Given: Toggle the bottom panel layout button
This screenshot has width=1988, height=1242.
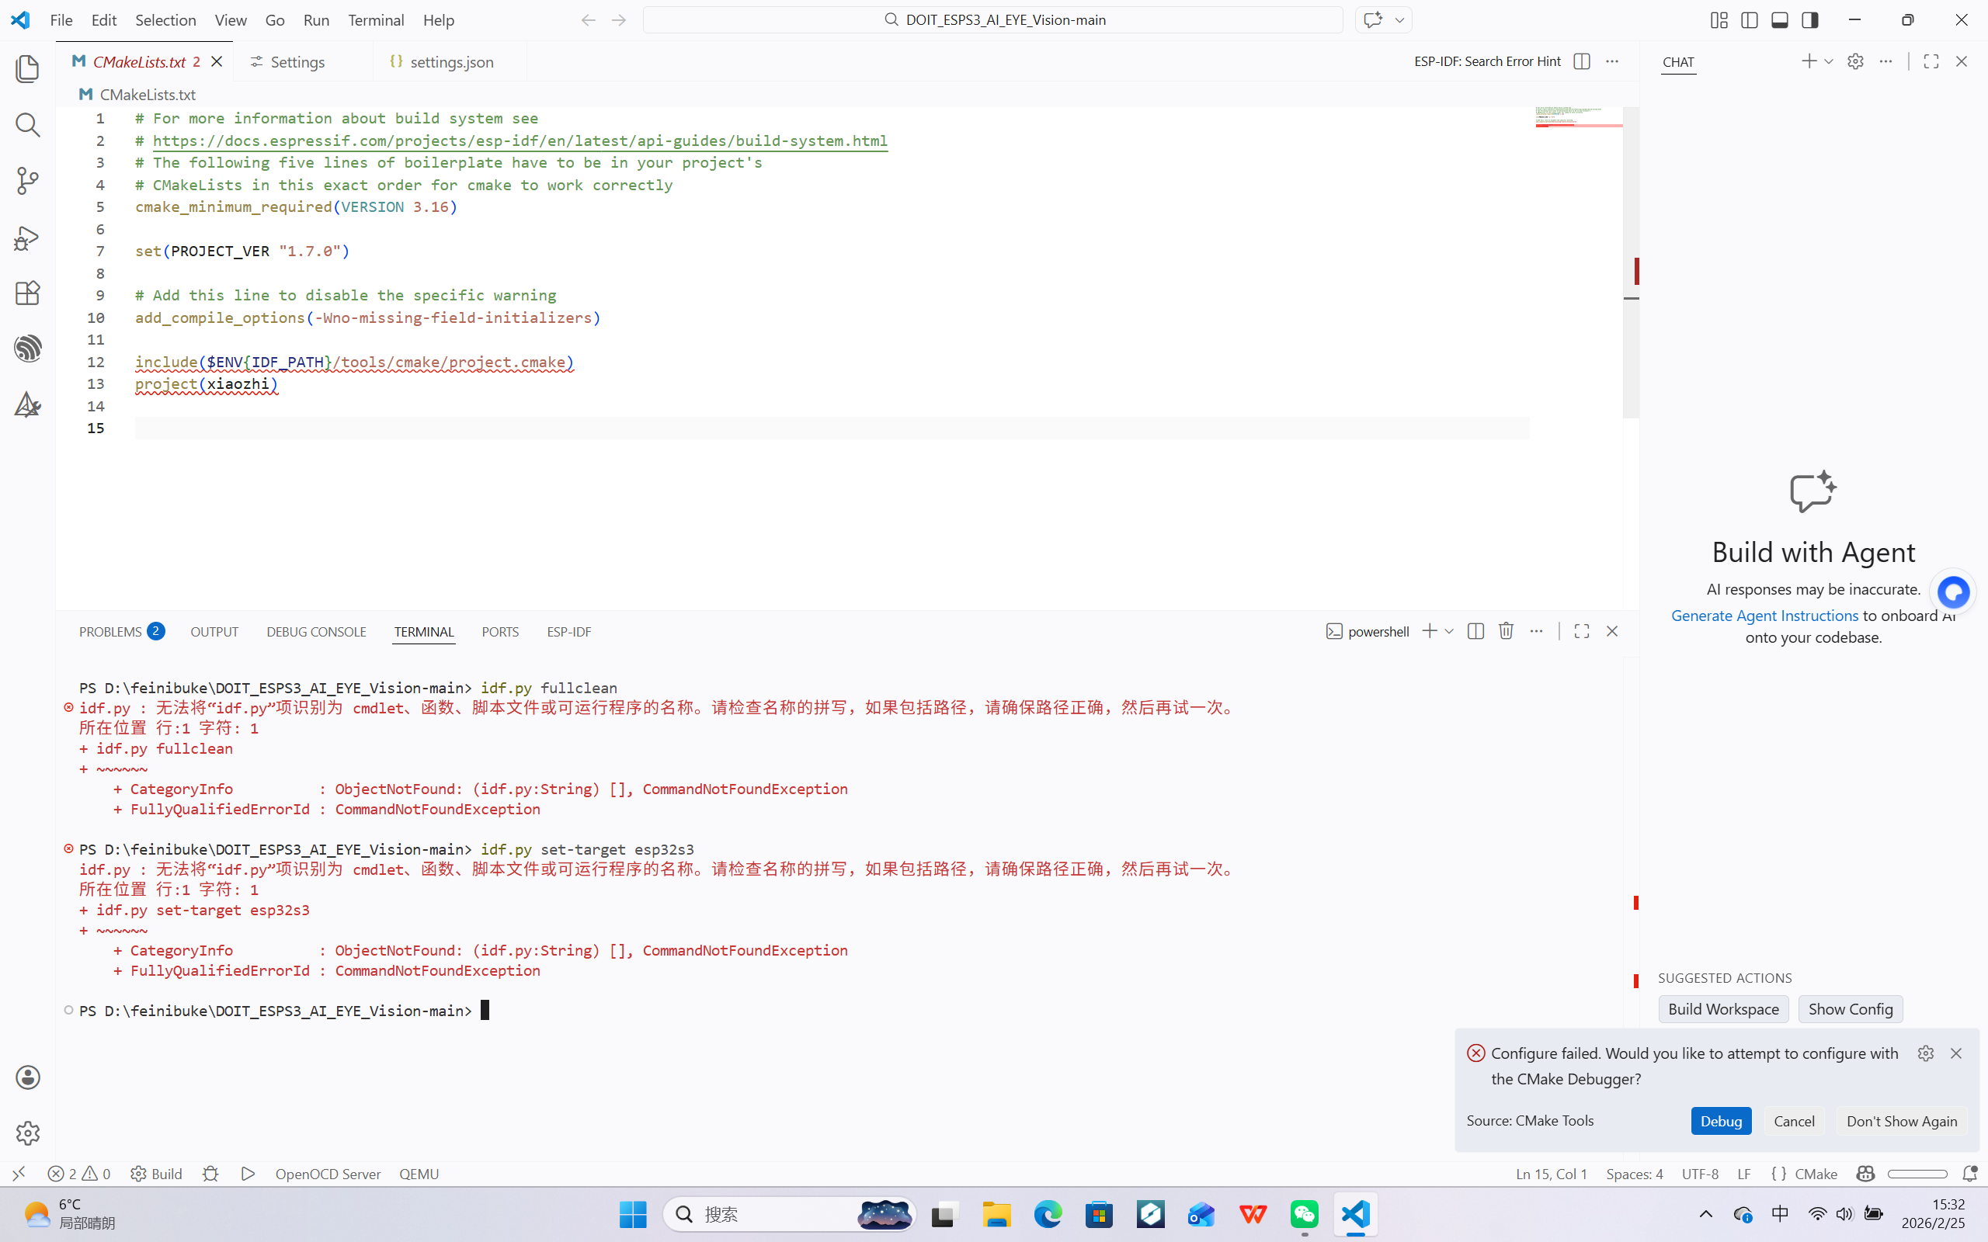Looking at the screenshot, I should 1779,19.
